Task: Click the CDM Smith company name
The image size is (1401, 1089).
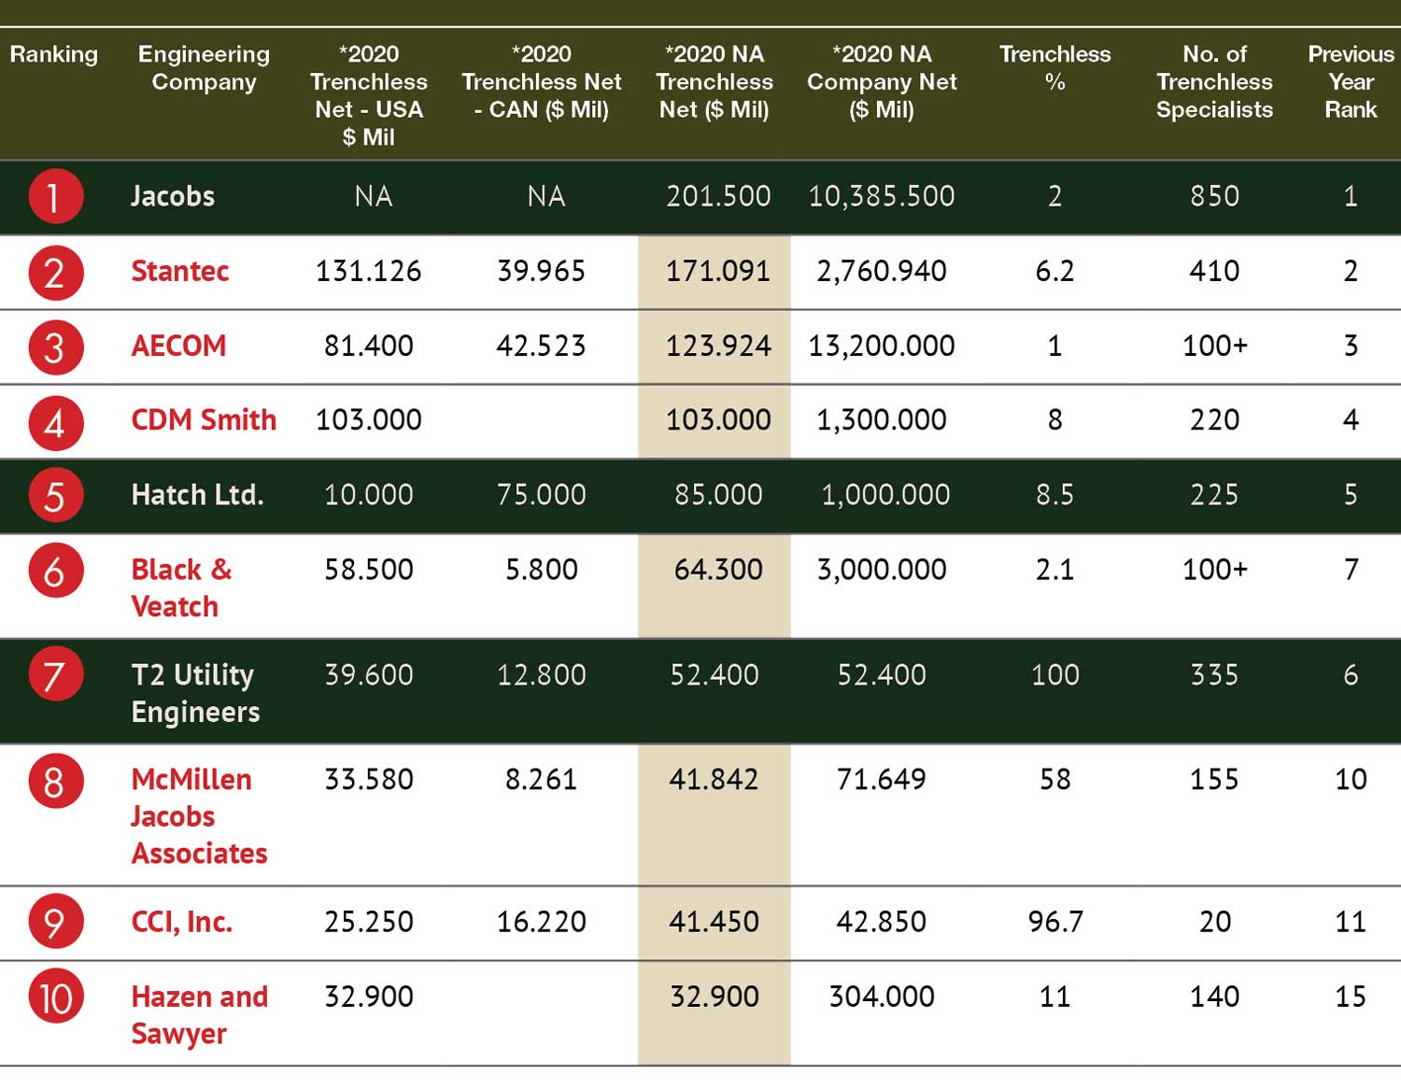Action: pyautogui.click(x=204, y=419)
